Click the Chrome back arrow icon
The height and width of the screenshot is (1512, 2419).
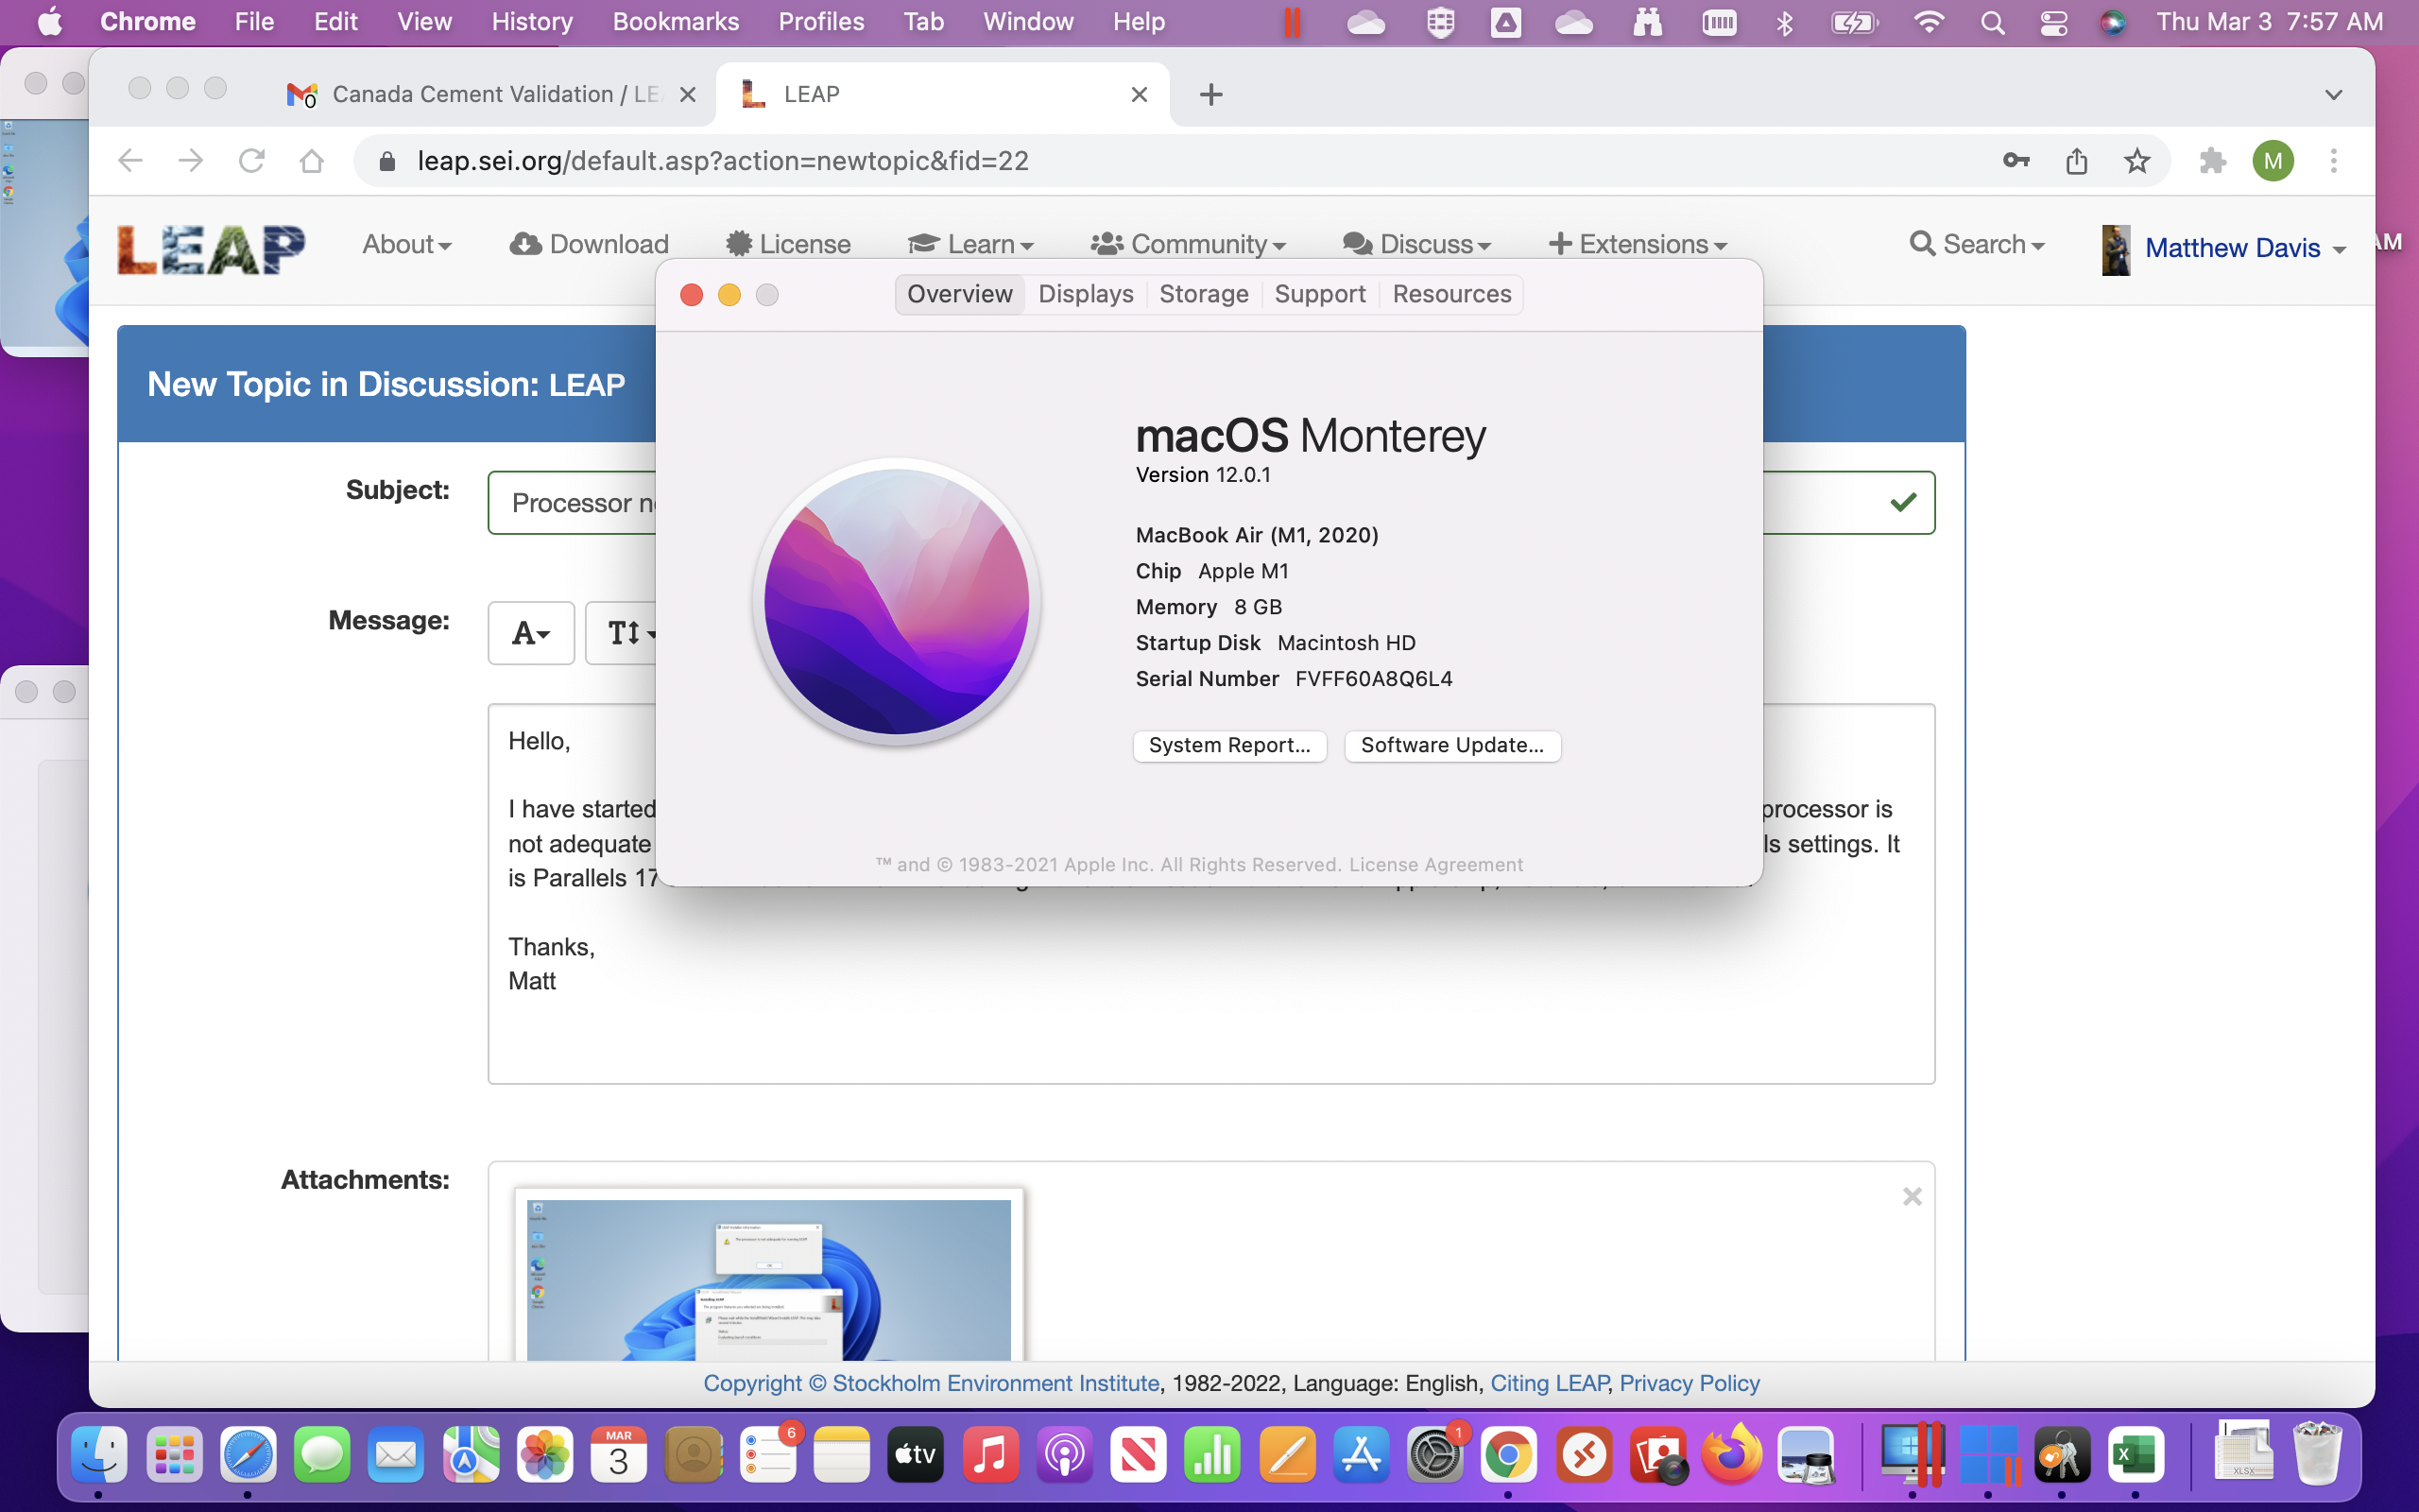pyautogui.click(x=131, y=161)
